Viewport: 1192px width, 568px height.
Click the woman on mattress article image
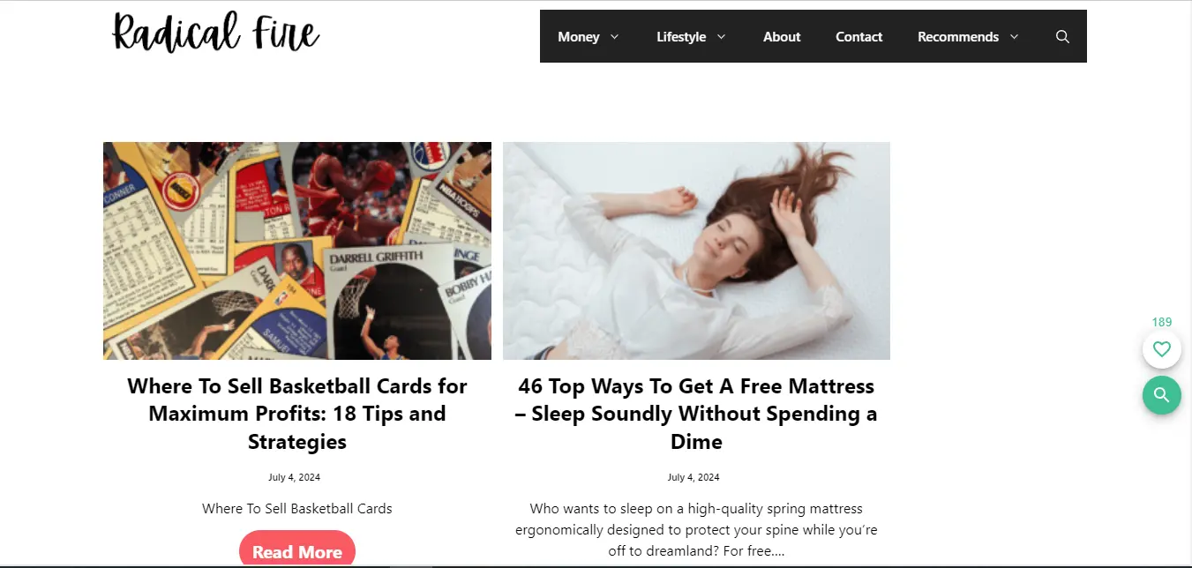tap(696, 250)
